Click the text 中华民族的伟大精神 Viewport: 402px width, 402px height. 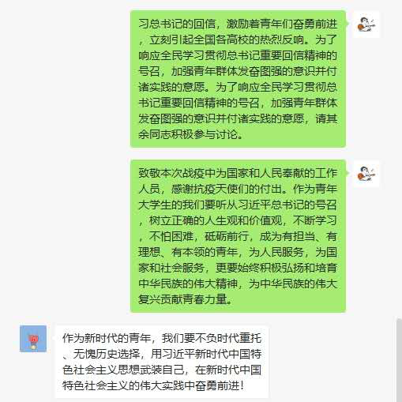click(x=188, y=284)
